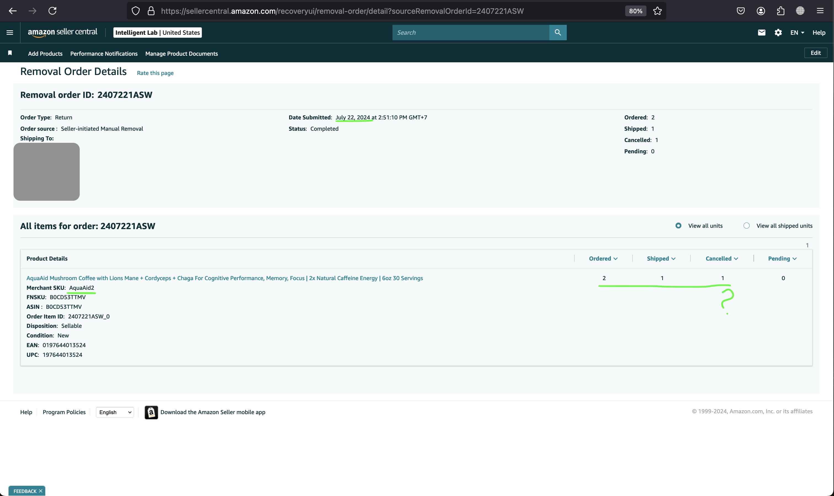Click the globe extension icon in toolbar

[x=800, y=11]
